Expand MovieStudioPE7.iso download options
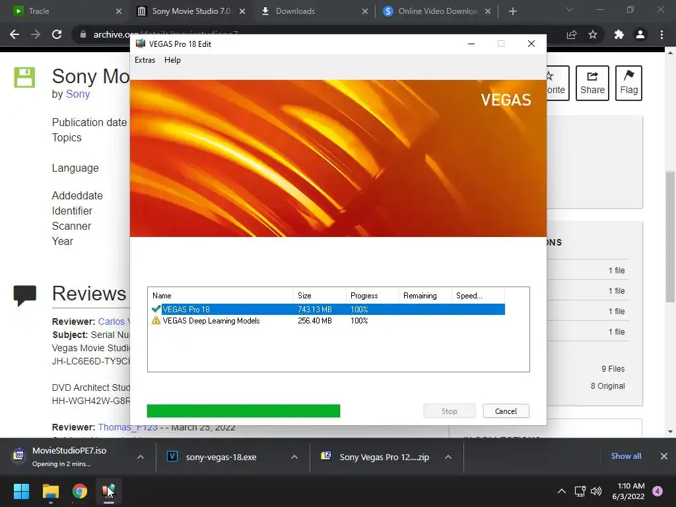The height and width of the screenshot is (507, 676). 141,457
